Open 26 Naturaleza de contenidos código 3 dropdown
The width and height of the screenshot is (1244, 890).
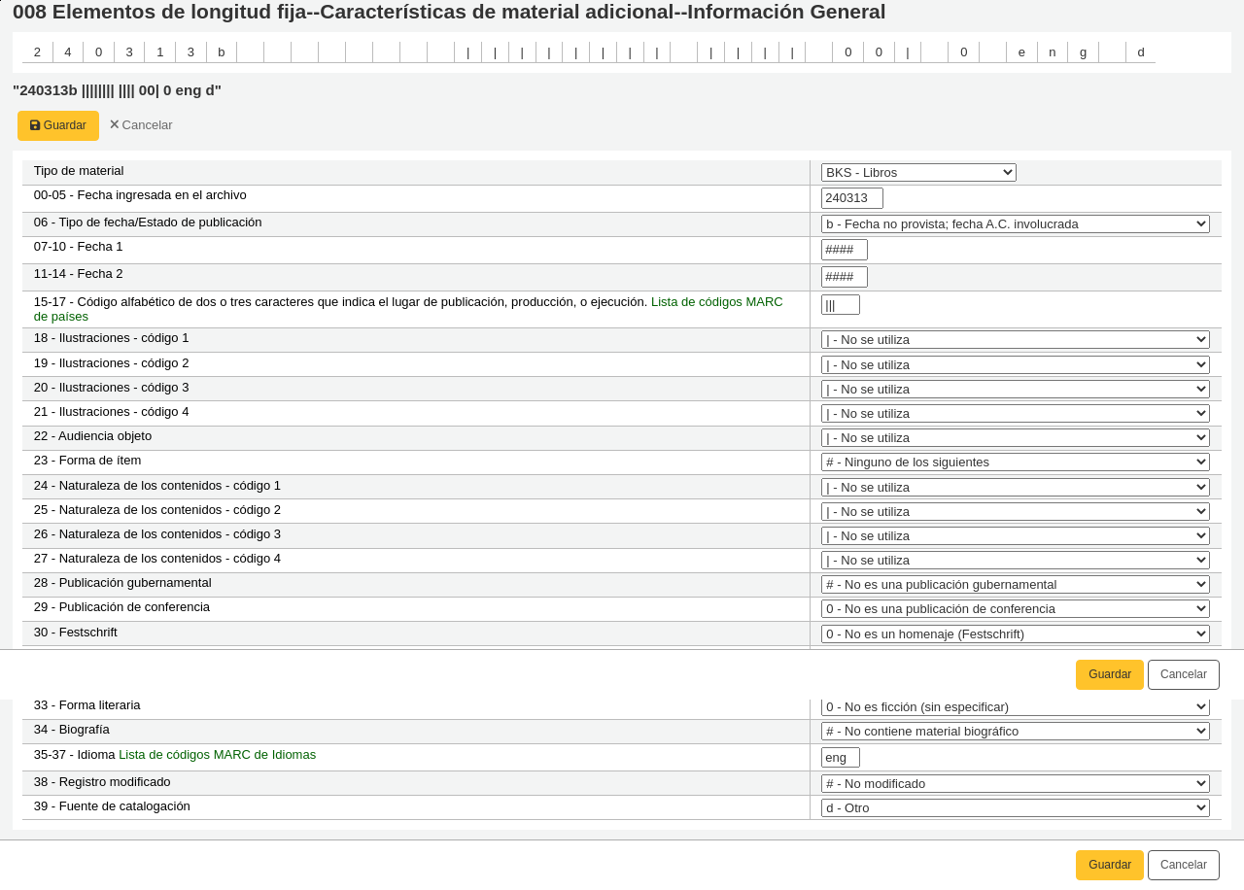[1016, 536]
